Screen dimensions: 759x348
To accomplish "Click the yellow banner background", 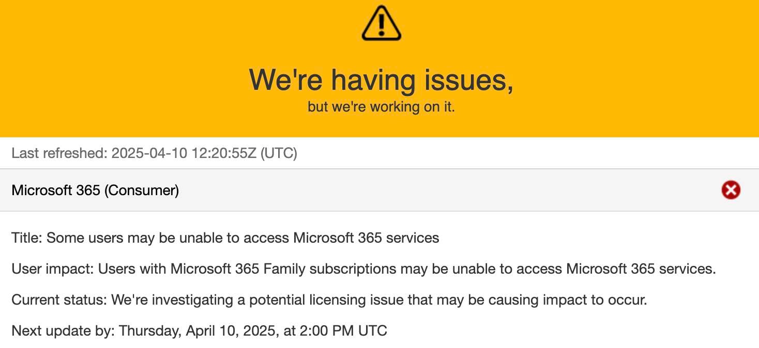I will tap(129, 67).
